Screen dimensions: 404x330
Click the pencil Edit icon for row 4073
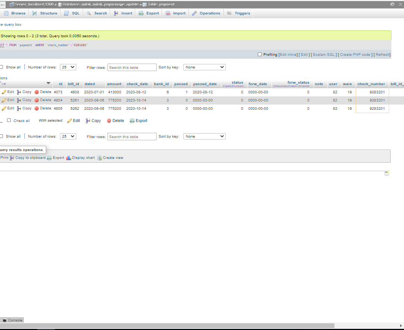[x=4, y=92]
